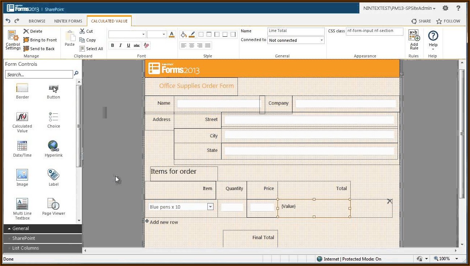Pick the Date/Time control icon
The image size is (470, 266).
(x=22, y=146)
